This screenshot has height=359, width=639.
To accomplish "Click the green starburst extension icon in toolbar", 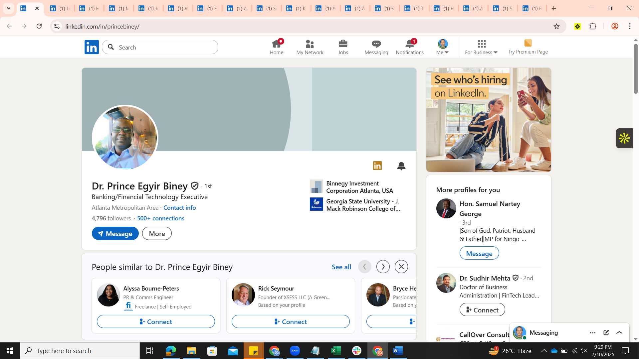I will (577, 26).
